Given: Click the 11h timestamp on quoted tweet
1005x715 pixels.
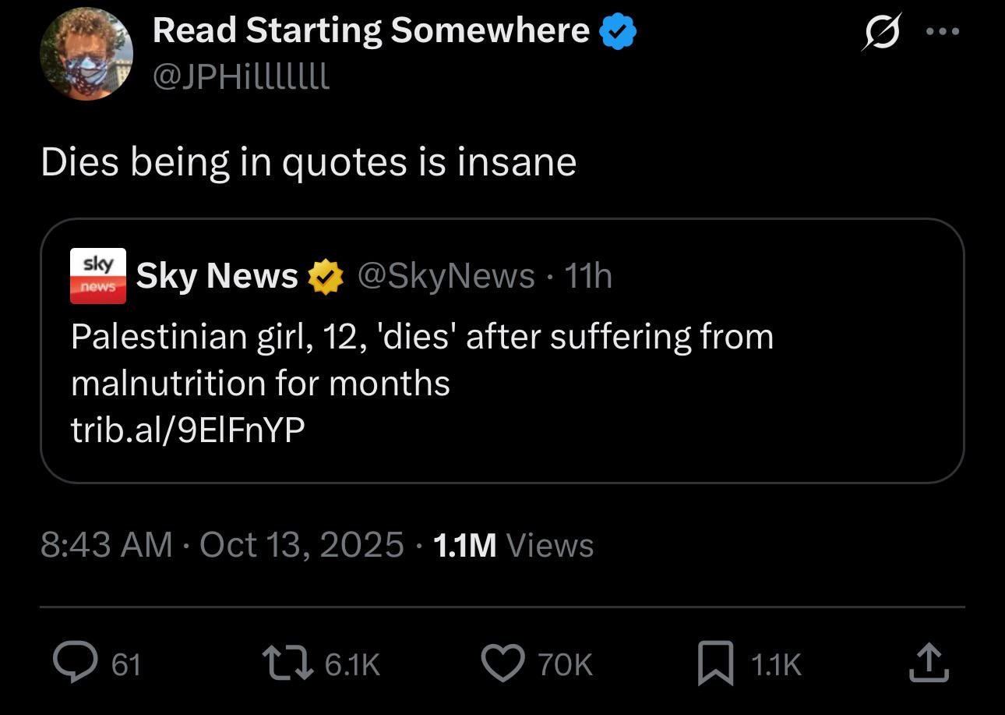Looking at the screenshot, I should click(587, 276).
